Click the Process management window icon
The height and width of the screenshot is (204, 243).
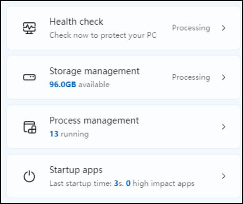(30, 127)
